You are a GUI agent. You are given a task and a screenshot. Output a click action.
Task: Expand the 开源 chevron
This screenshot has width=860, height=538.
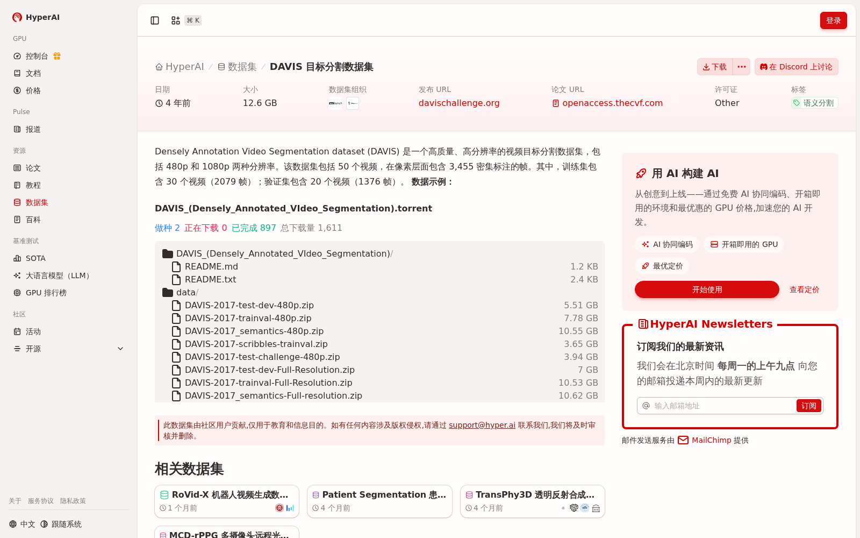pos(120,349)
